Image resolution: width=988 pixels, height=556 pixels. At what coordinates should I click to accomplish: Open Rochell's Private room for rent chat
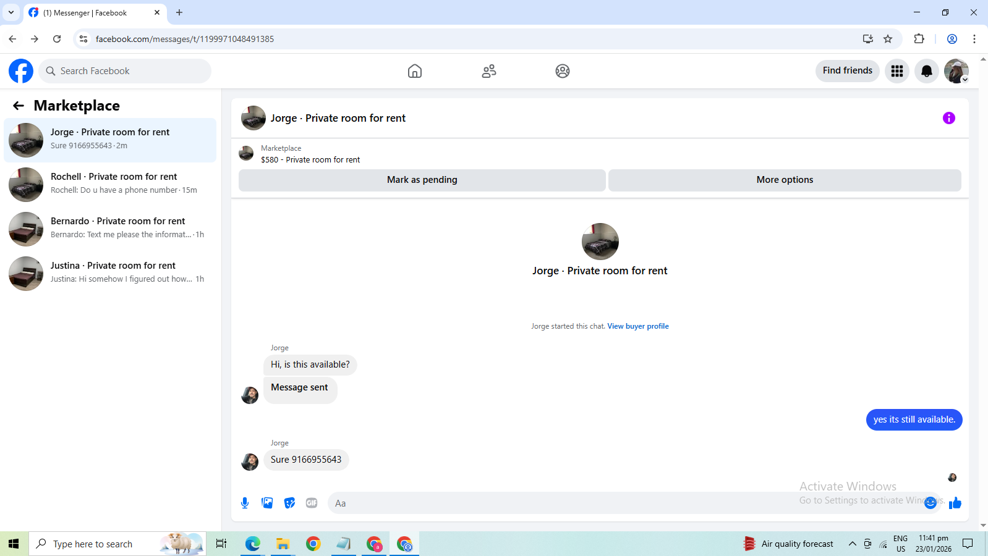tap(110, 185)
